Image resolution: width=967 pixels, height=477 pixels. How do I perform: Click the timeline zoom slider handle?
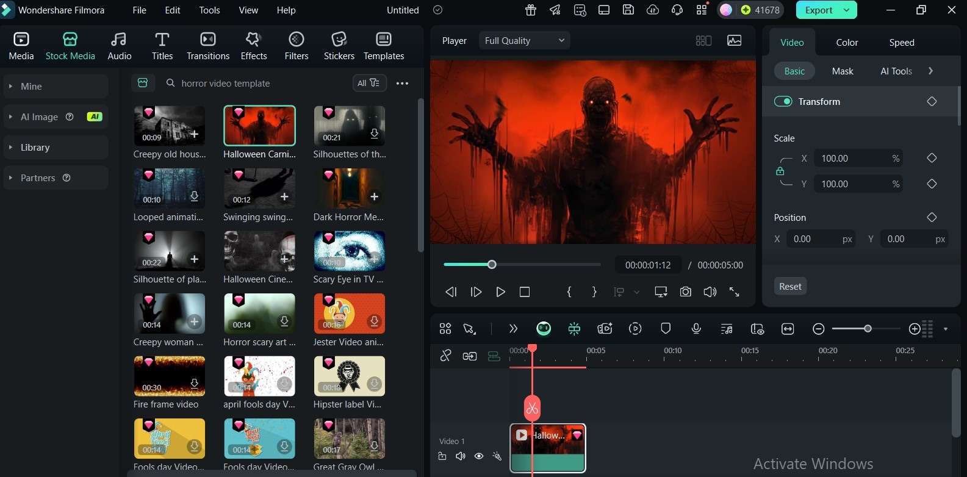[868, 329]
